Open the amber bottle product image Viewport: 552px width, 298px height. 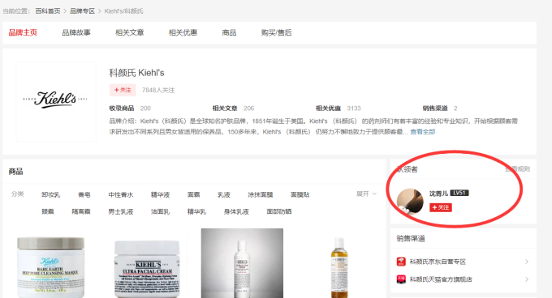(x=339, y=267)
